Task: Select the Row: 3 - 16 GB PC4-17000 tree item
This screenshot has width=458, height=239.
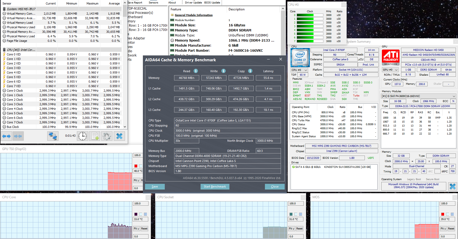Action: [148, 30]
